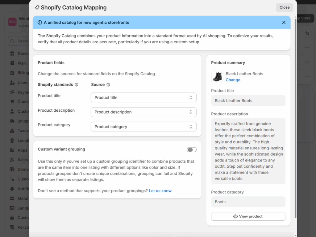Dismiss the unified catalog info banner

[284, 23]
